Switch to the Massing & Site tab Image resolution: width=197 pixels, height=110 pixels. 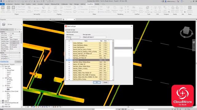55,4
